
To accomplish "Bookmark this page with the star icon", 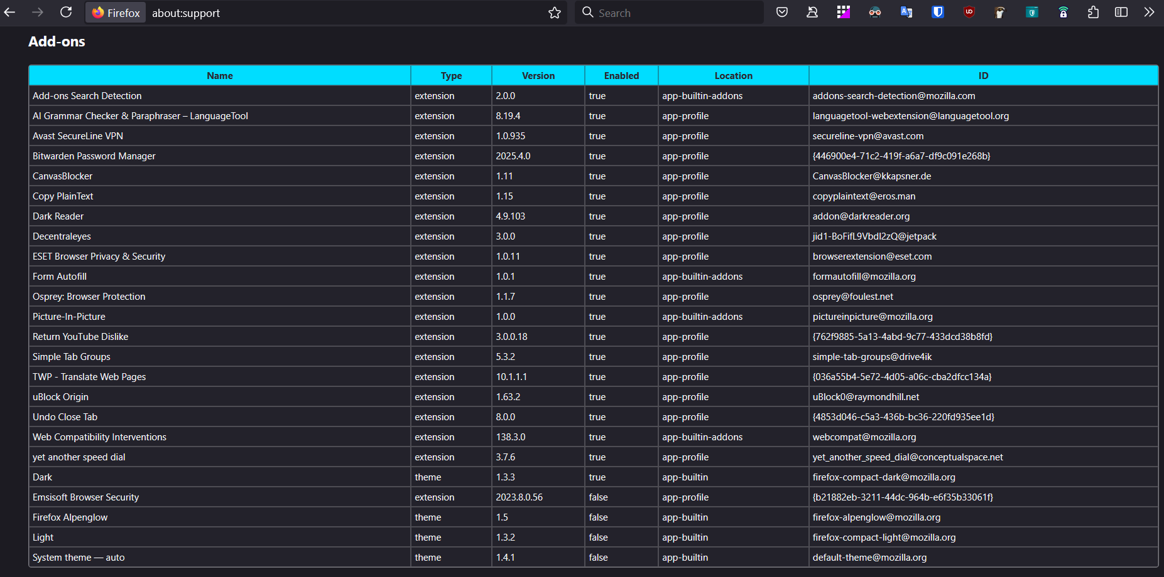I will click(x=554, y=13).
